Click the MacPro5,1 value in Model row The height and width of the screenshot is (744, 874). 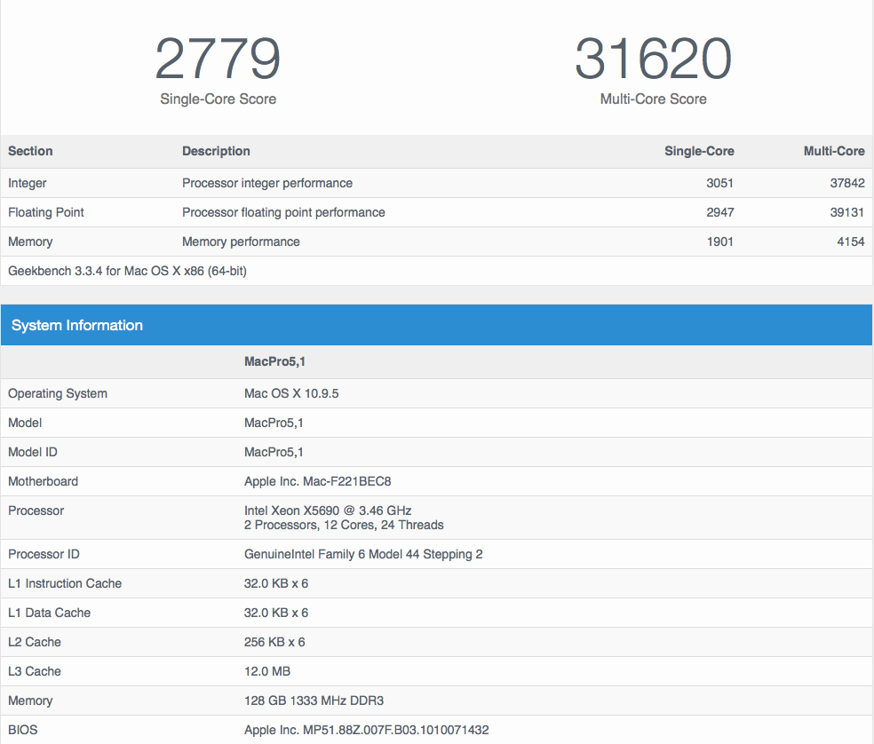tap(274, 423)
